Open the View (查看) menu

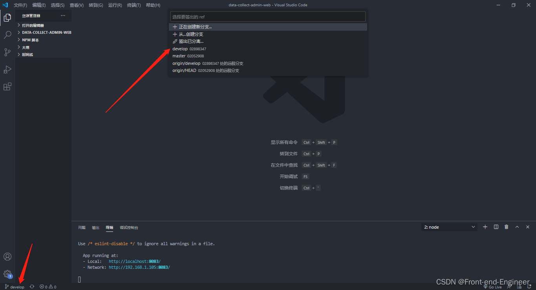77,5
